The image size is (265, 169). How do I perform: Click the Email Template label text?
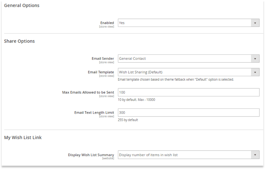(x=101, y=72)
